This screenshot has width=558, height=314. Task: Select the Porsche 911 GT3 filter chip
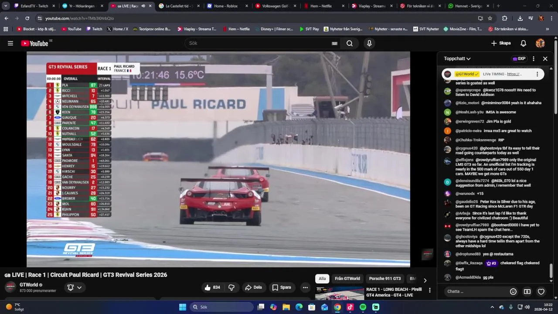point(385,279)
